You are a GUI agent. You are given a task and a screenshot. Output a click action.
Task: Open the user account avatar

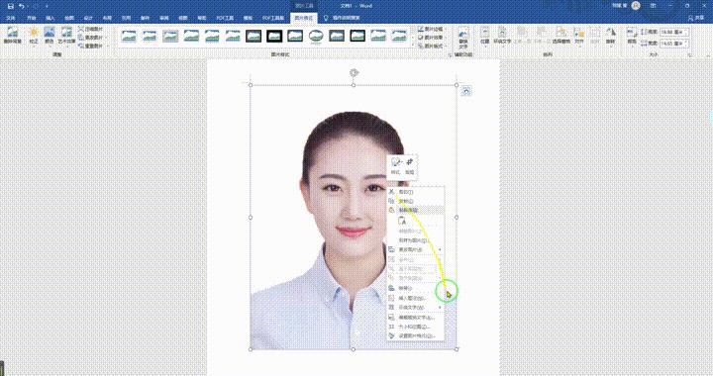pos(636,6)
